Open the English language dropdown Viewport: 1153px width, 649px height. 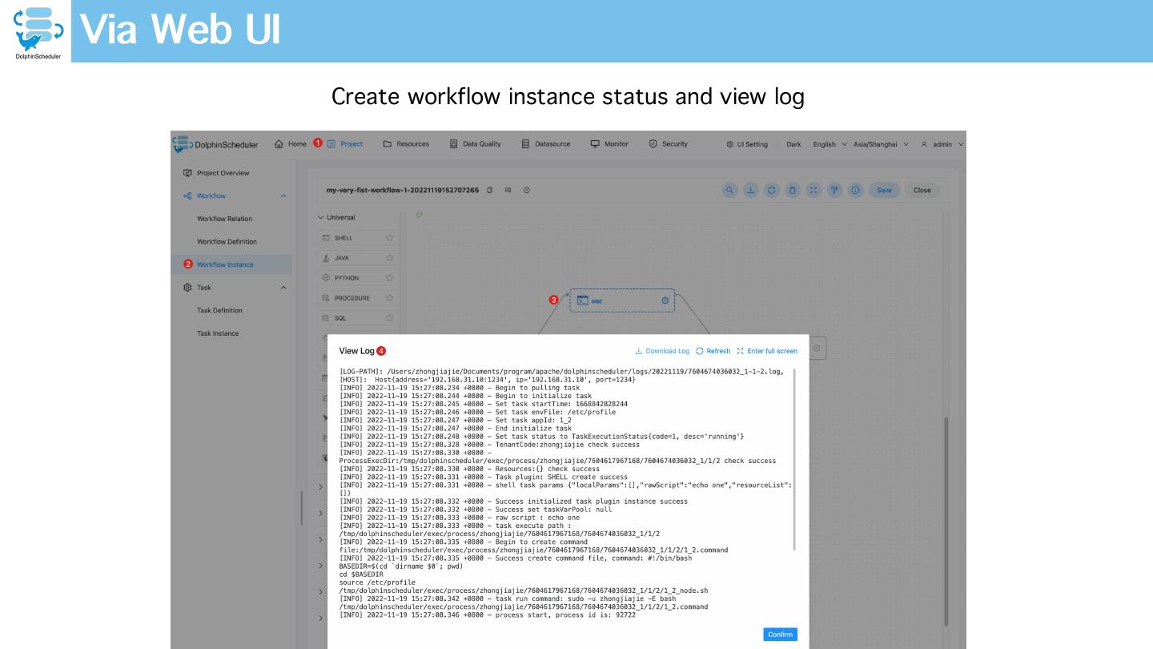[830, 144]
